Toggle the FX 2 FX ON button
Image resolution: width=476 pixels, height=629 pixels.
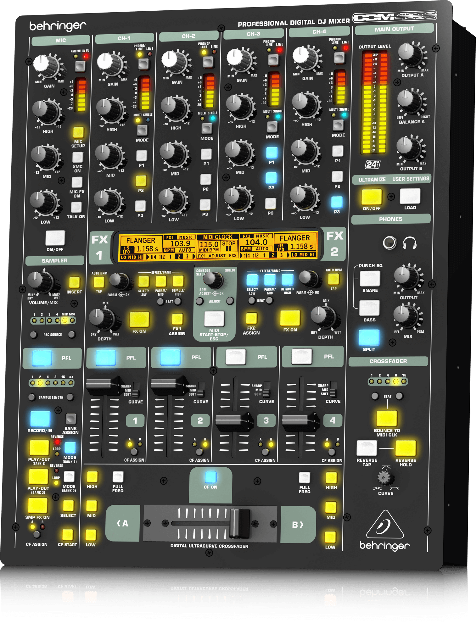coord(290,318)
